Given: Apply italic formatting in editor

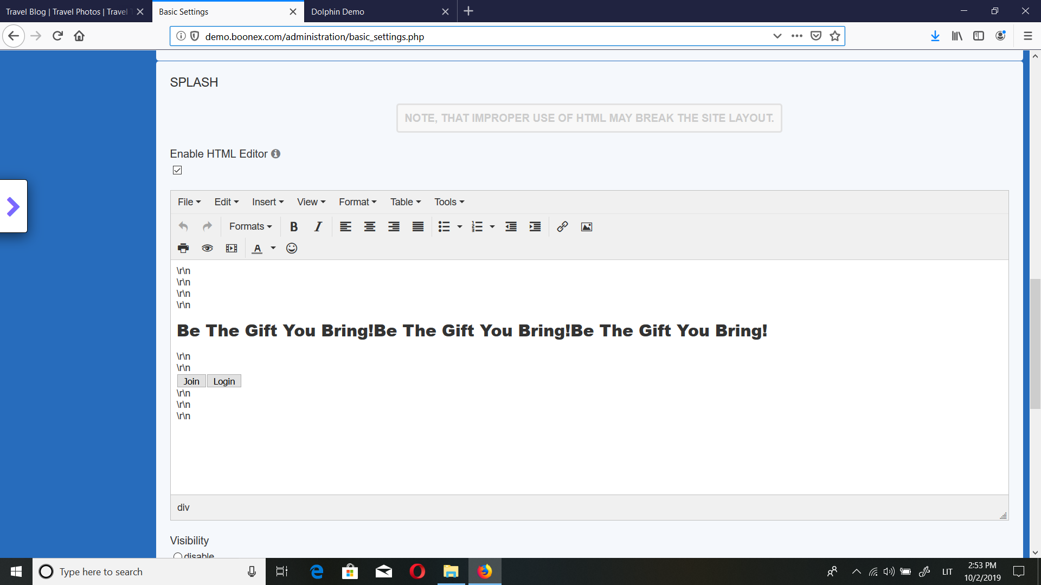Looking at the screenshot, I should coord(318,226).
